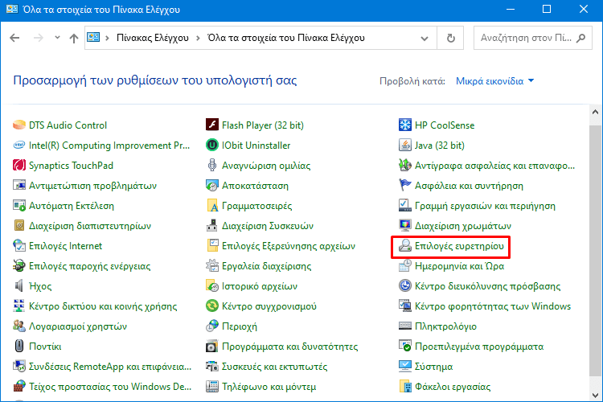Open Γραμμή εργασιών και περιήγηση link
This screenshot has width=603, height=402.
[x=485, y=206]
